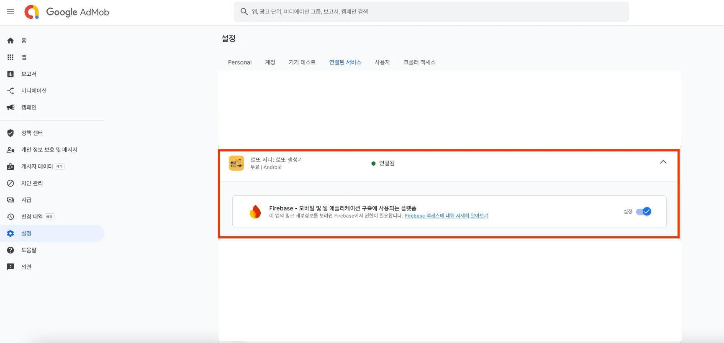724x343 pixels.
Task: Click the publisher data icon
Action: click(10, 166)
